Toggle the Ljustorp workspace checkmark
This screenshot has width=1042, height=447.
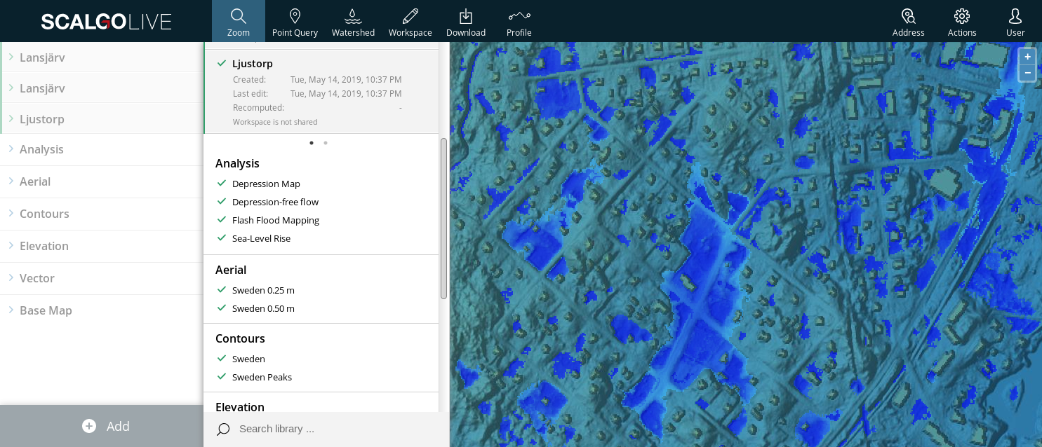click(x=222, y=63)
